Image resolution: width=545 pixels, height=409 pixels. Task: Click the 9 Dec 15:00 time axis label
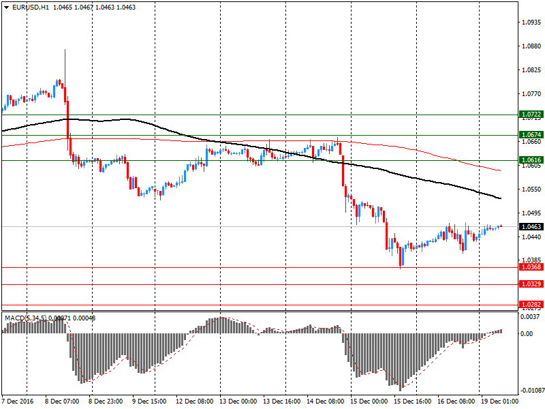tap(149, 402)
